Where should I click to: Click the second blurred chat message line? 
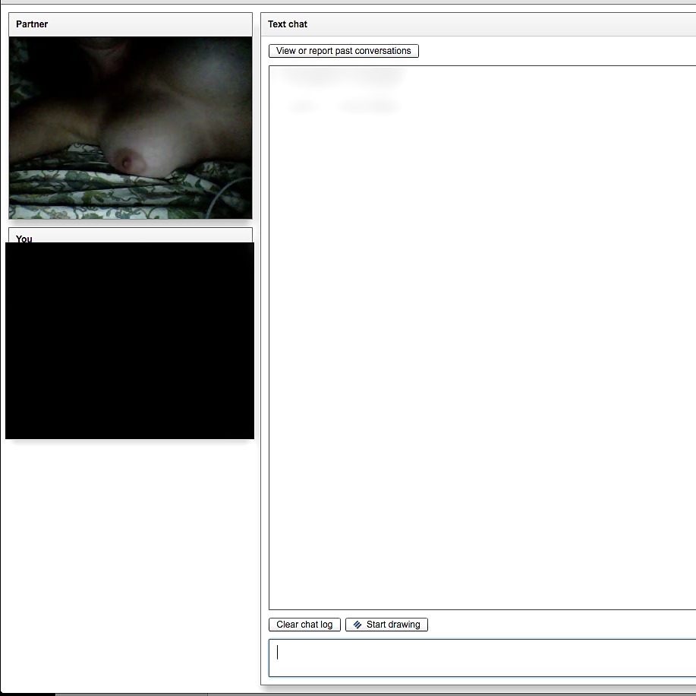pos(344,106)
